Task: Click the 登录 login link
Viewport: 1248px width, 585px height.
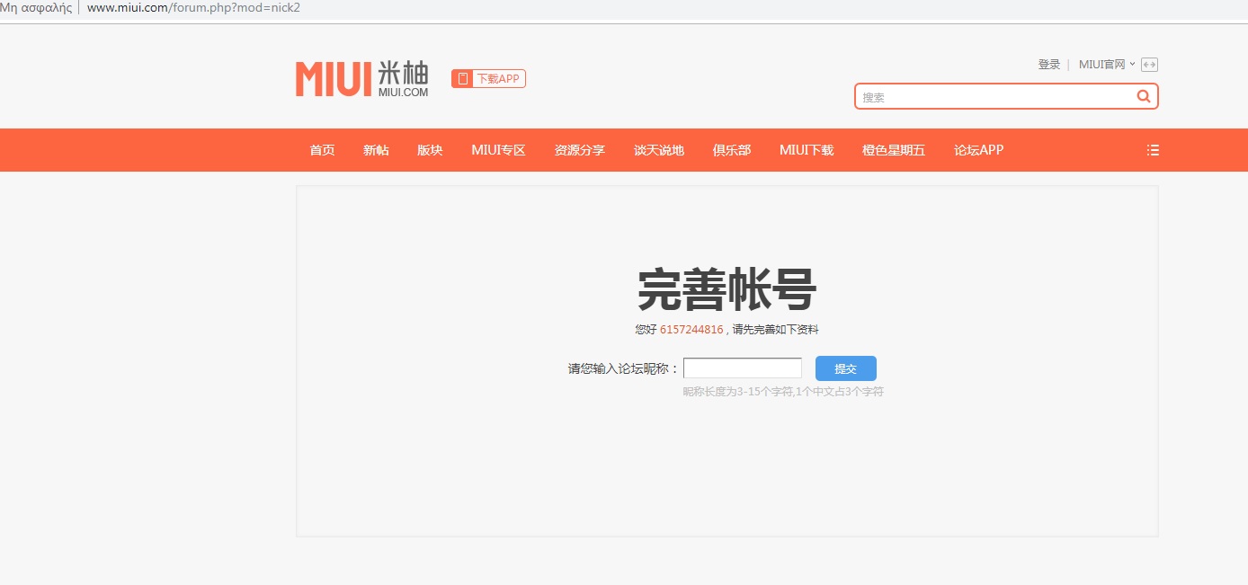Action: (x=1049, y=65)
